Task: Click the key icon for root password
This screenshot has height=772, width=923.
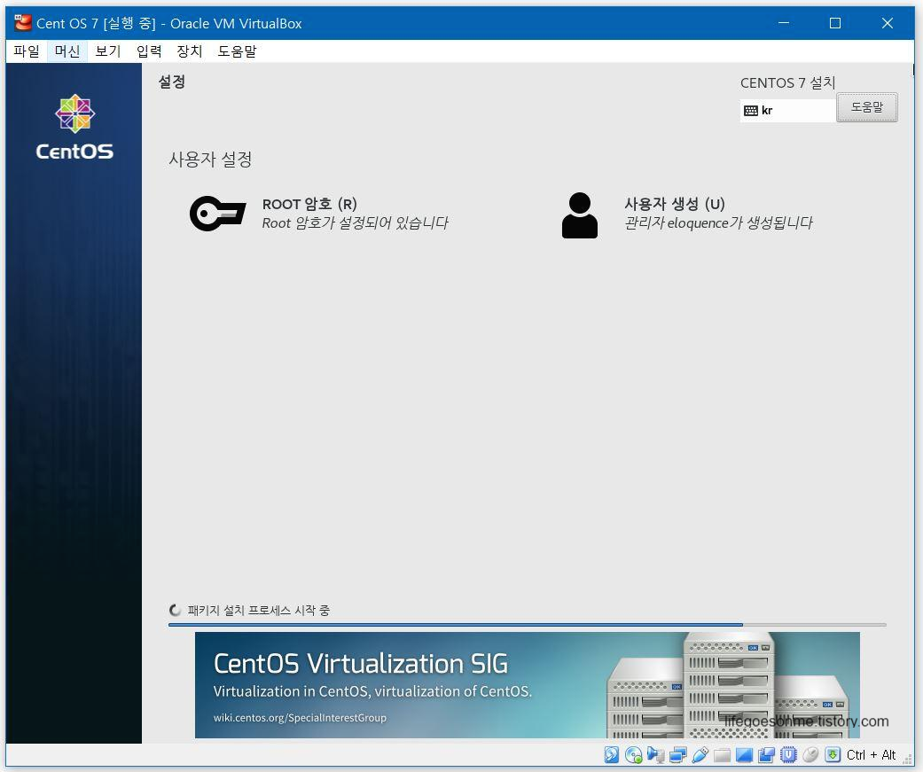Action: coord(218,213)
